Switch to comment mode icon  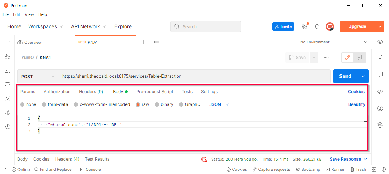coord(359,58)
